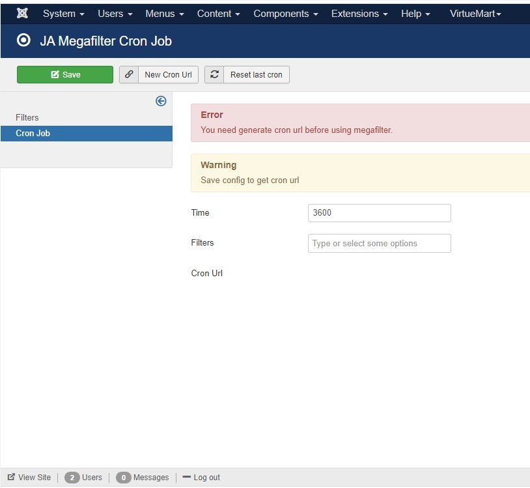Open the Filters options select box
Image resolution: width=530 pixels, height=488 pixels.
379,243
